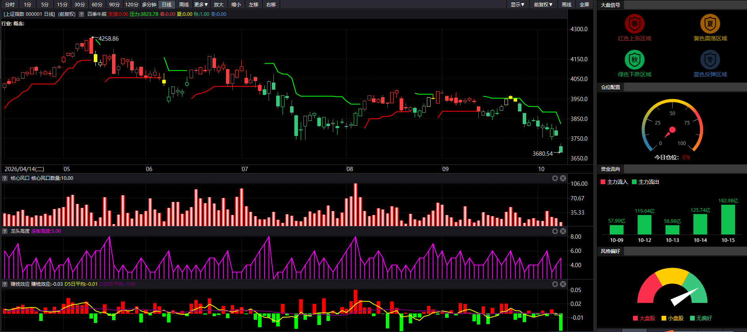Switch chart to 分时 view
The width and height of the screenshot is (747, 332).
click(x=10, y=4)
